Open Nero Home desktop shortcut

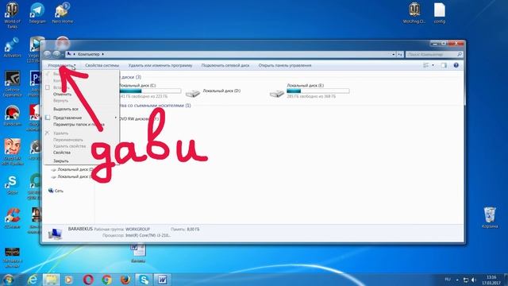pos(63,13)
